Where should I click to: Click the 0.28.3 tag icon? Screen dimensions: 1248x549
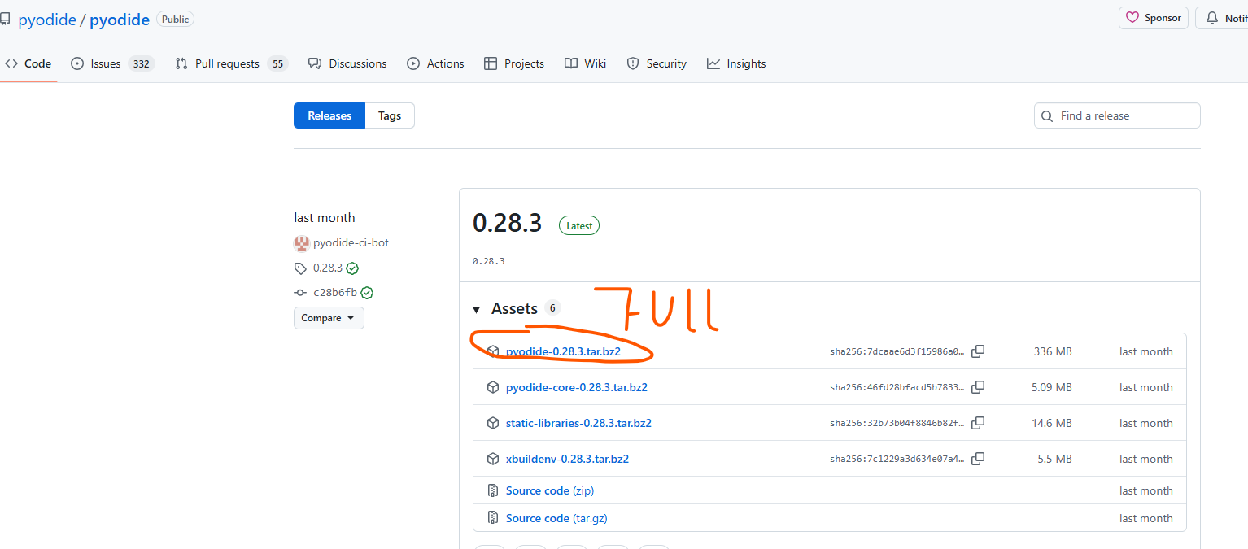(300, 268)
